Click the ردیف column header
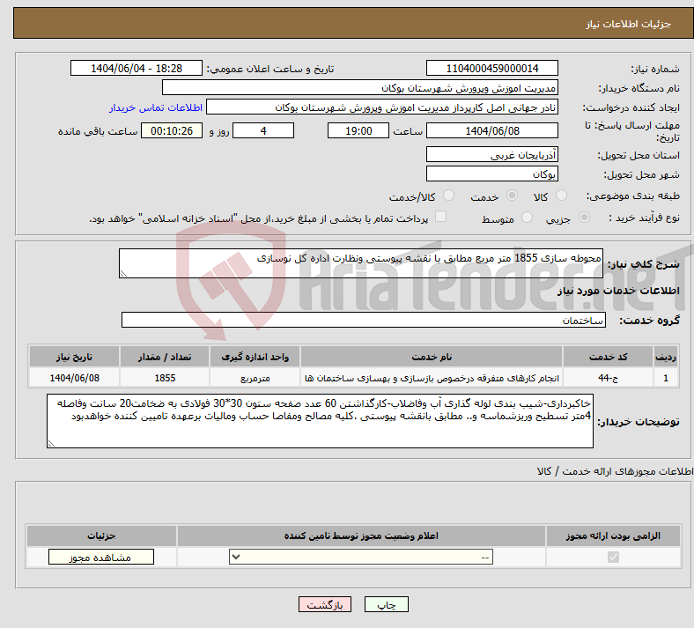Image resolution: width=694 pixels, height=628 pixels. point(666,357)
